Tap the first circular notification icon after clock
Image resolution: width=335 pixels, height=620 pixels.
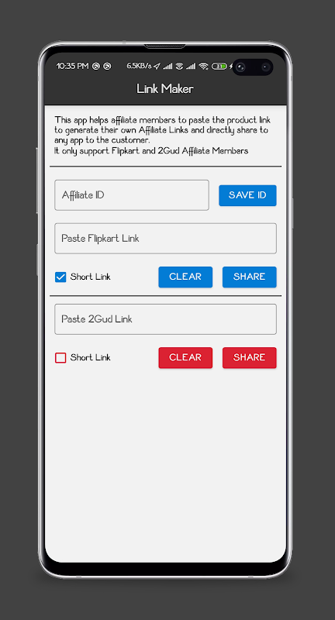[95, 67]
